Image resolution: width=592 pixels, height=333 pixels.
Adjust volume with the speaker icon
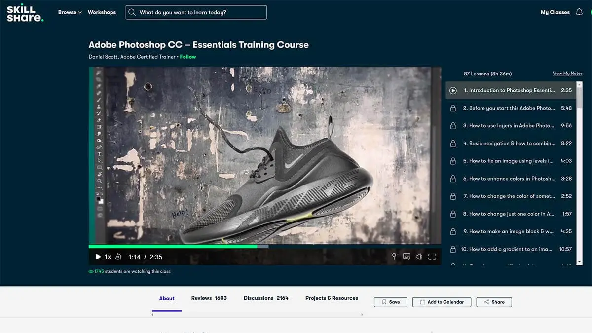click(419, 257)
